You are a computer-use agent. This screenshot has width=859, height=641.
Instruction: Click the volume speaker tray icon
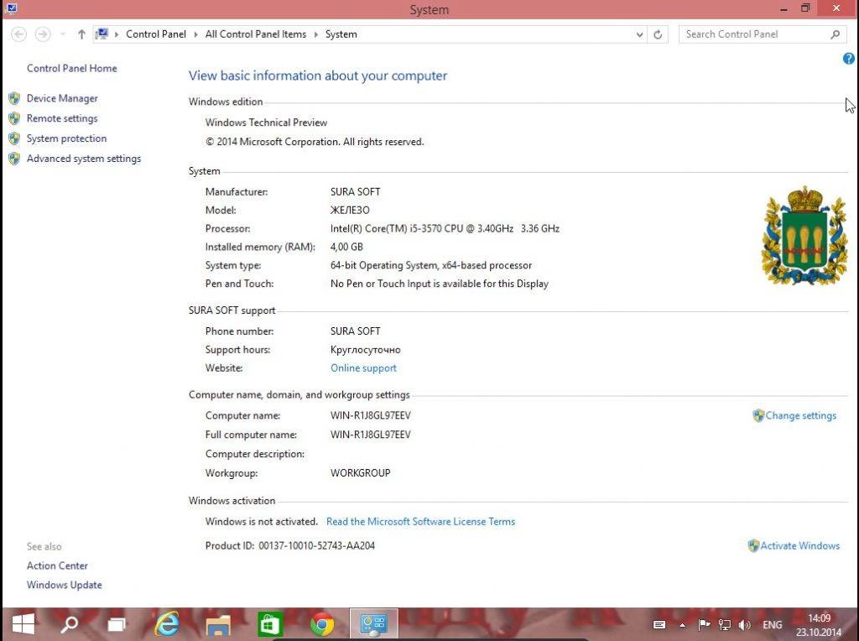[744, 624]
